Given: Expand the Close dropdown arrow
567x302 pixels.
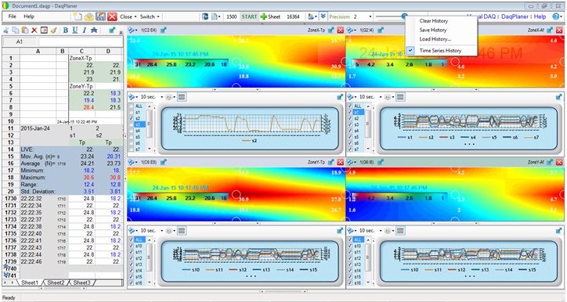Looking at the screenshot, I should 135,16.
